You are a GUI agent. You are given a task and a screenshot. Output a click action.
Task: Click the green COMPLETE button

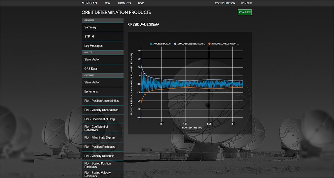pyautogui.click(x=244, y=12)
